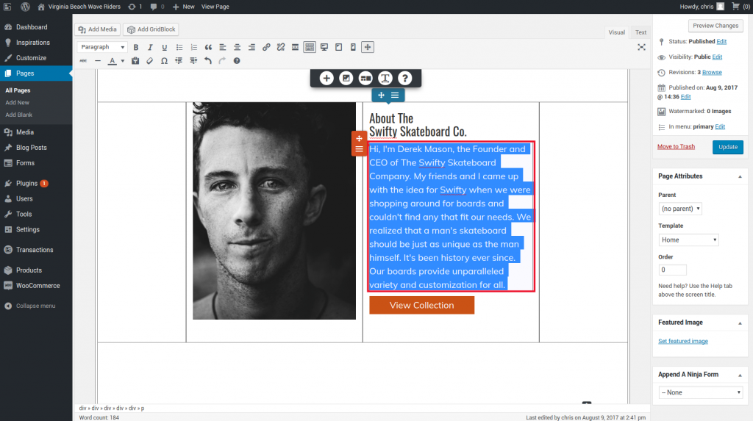The image size is (753, 421).
Task: Open the text color picker arrow
Action: (x=122, y=61)
